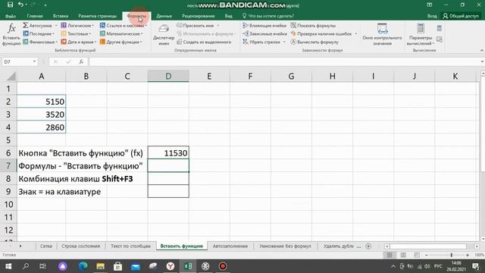Open the Математические functions list
The image size is (485, 273).
(x=121, y=33)
